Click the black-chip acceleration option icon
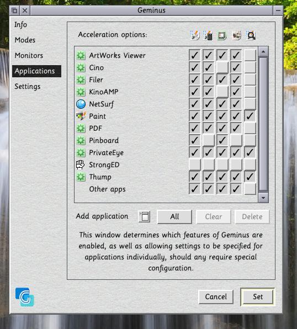The image size is (297, 329). [x=208, y=35]
